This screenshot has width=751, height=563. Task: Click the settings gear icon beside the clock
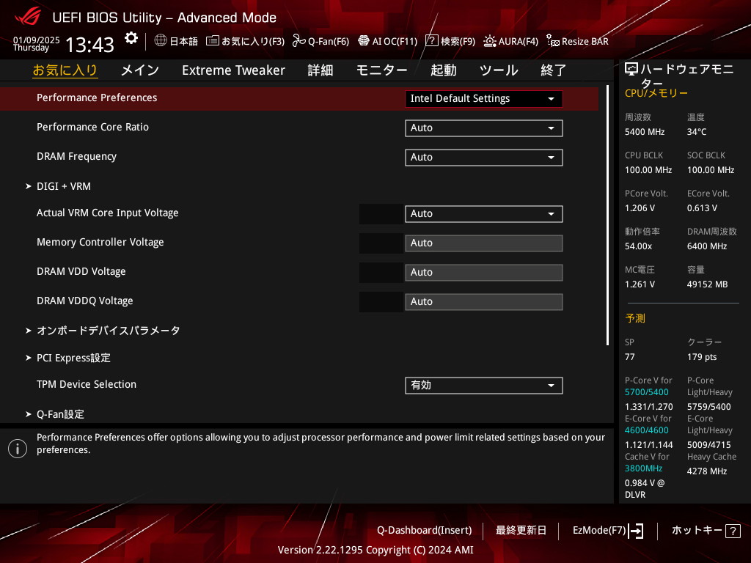click(131, 38)
